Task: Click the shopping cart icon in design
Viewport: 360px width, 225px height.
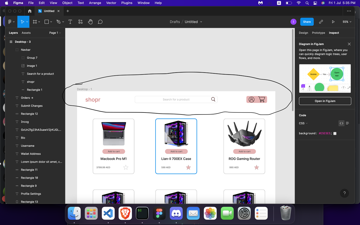Action: coord(262,100)
